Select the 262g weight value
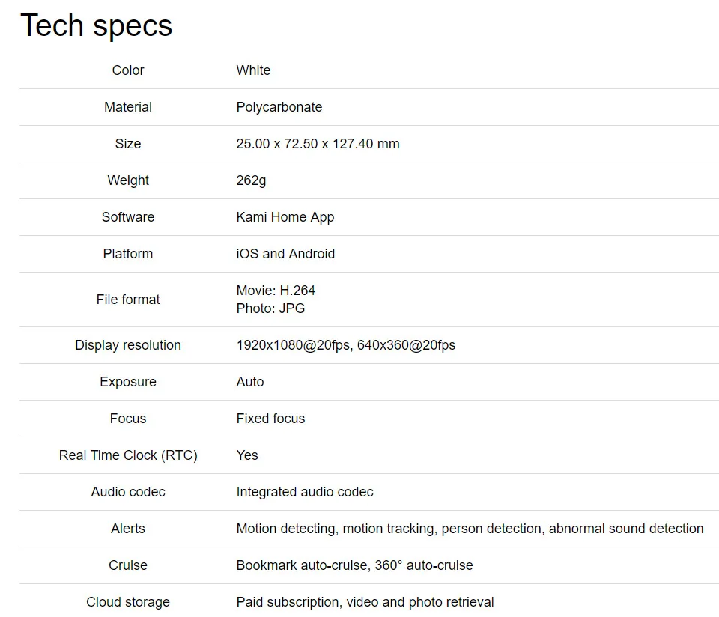 pos(251,180)
